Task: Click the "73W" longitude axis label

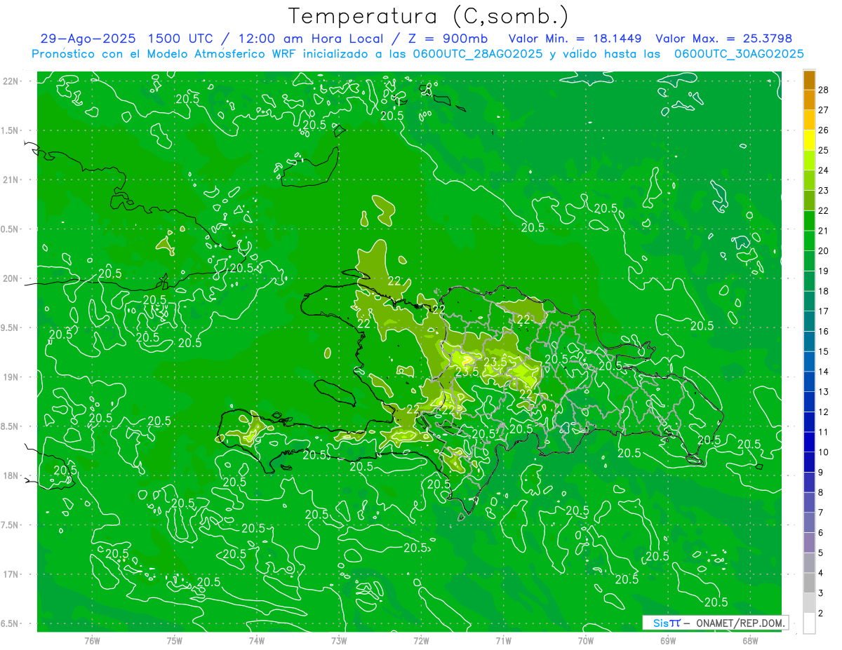Action: click(x=339, y=640)
